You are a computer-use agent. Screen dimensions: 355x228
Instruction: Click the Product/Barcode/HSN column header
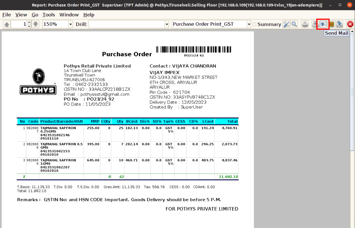61,121
